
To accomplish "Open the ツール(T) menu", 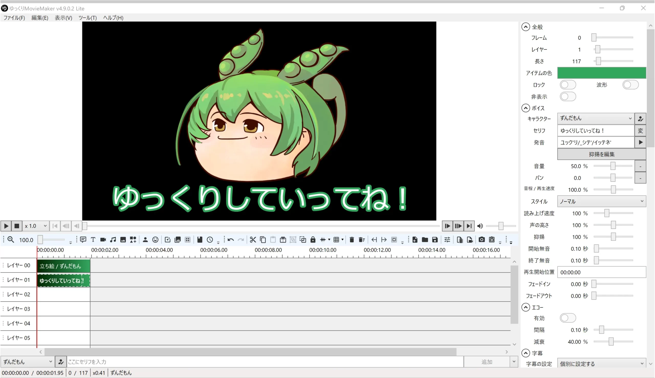I will coord(88,18).
